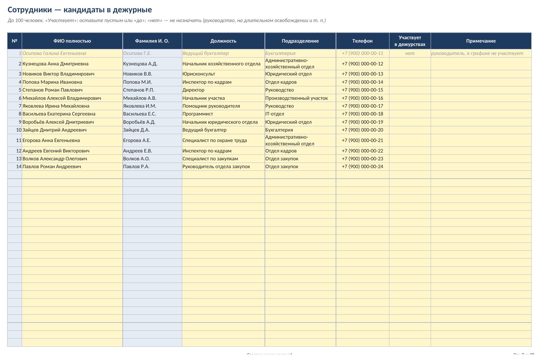Select the name "Степанов Роман Павлович"
This screenshot has height=361, width=541.
pyautogui.click(x=72, y=90)
